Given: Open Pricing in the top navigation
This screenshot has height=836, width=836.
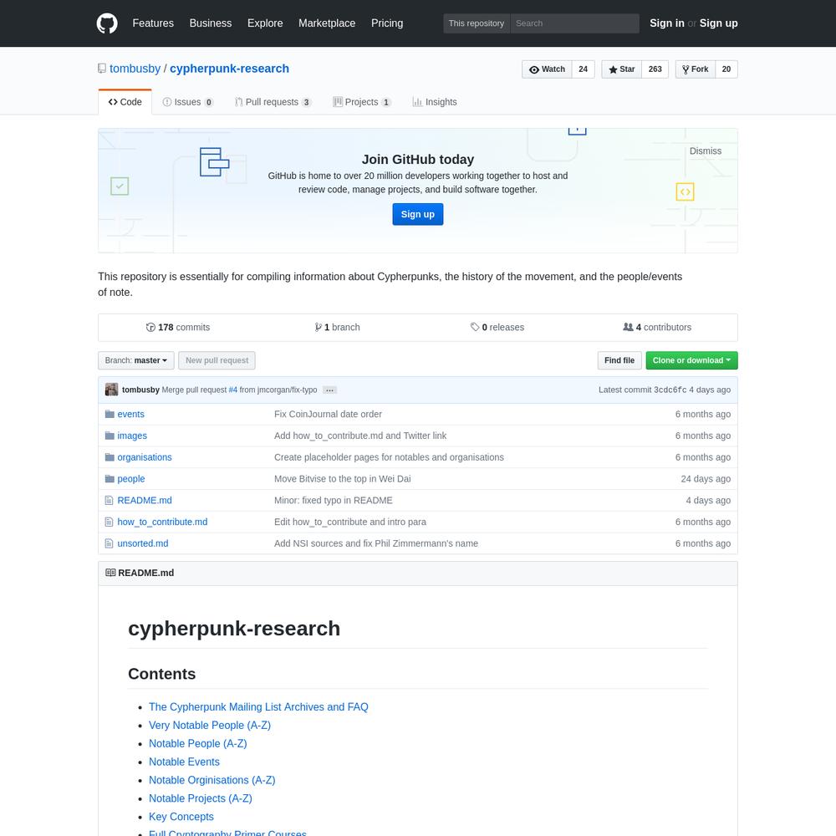Looking at the screenshot, I should tap(387, 23).
